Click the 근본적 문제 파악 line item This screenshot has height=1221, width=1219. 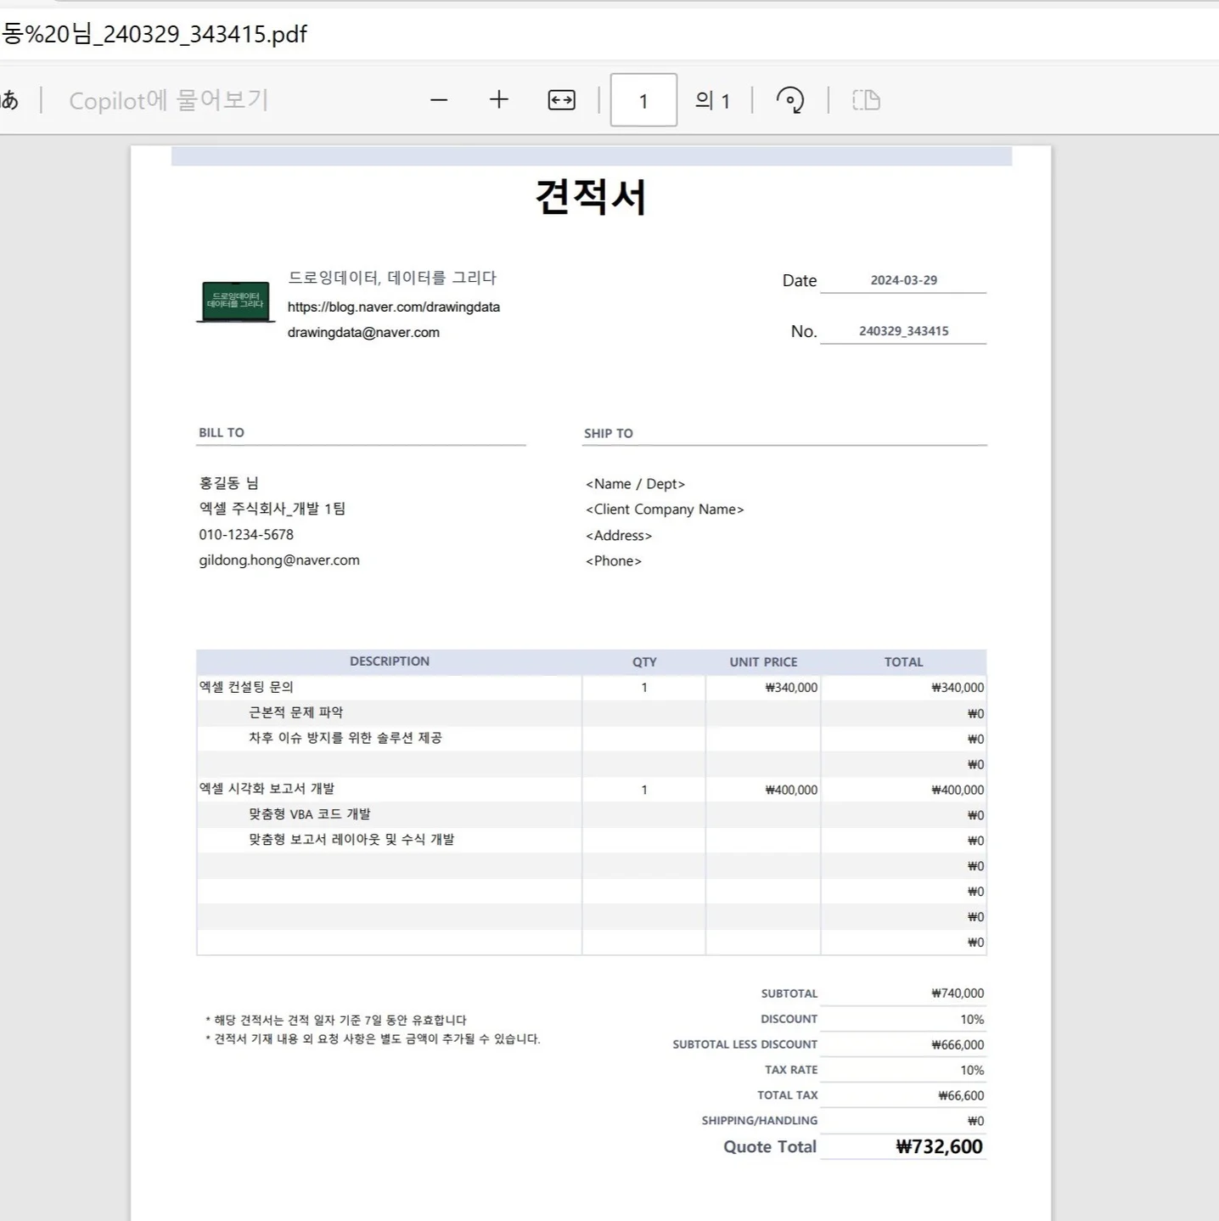click(x=295, y=712)
